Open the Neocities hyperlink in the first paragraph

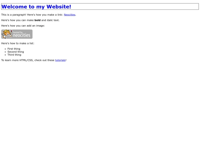tap(70, 15)
